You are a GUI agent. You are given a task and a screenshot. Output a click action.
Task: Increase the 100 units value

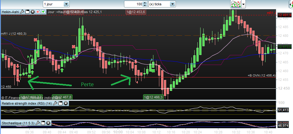145,2
